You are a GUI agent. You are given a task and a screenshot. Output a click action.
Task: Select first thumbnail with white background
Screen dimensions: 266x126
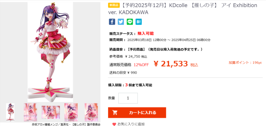(x=10, y=112)
